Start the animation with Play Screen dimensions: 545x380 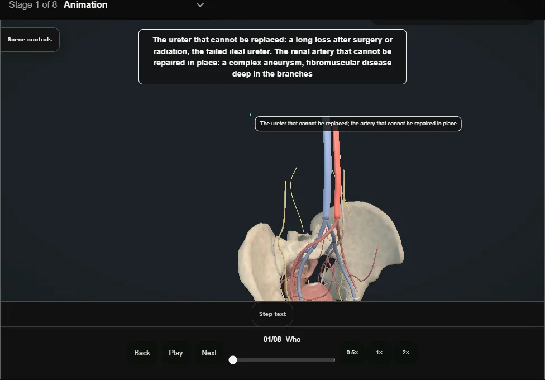tap(176, 353)
